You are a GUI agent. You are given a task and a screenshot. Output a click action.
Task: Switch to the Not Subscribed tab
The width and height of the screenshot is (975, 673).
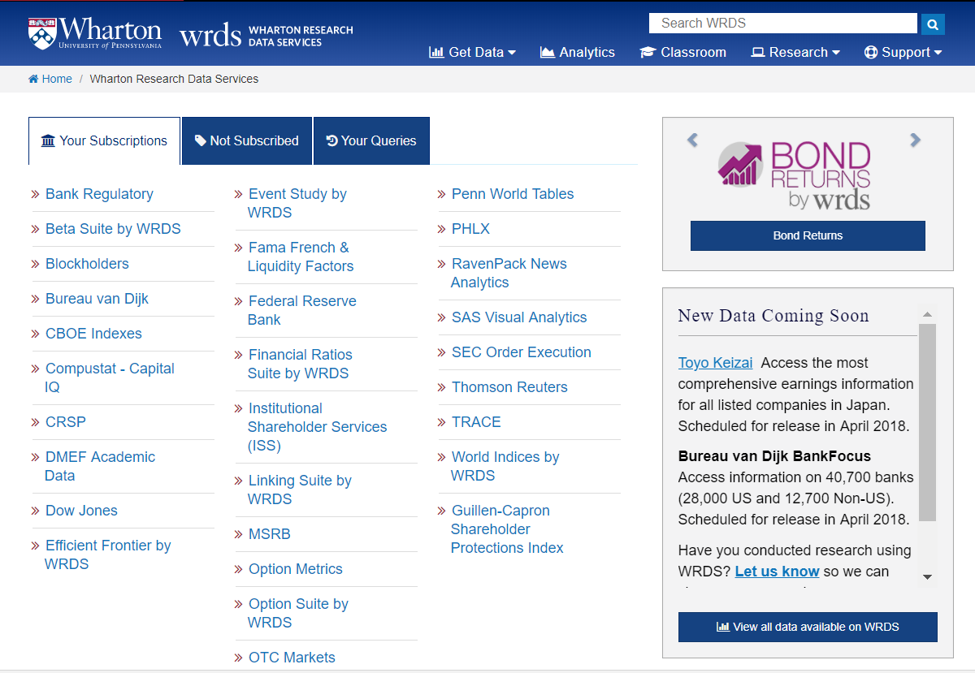(x=247, y=140)
